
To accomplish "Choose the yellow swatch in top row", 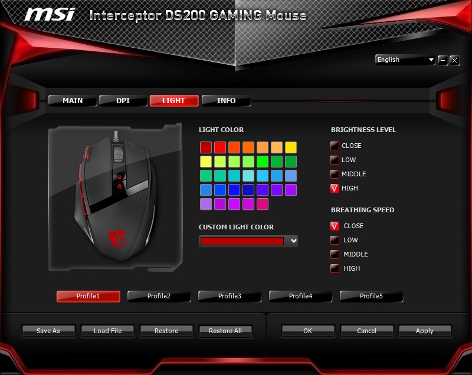I will [x=291, y=147].
